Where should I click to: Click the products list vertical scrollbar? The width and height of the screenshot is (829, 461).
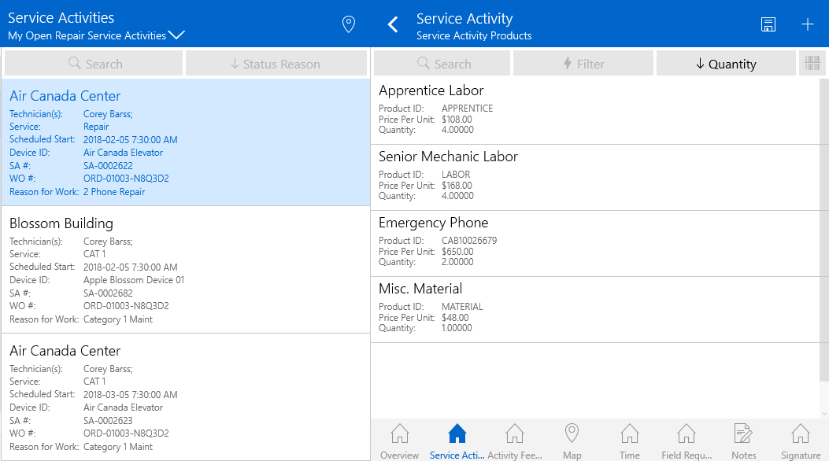[823, 236]
